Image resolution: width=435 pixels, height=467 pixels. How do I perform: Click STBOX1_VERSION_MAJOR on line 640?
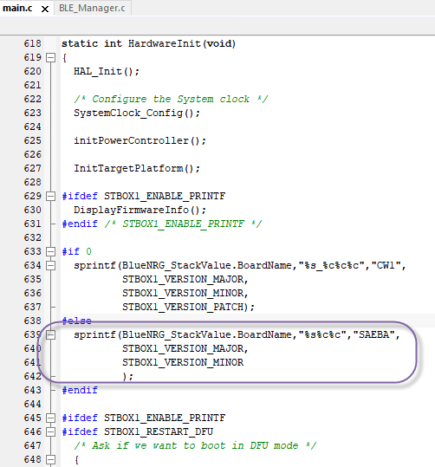click(183, 349)
